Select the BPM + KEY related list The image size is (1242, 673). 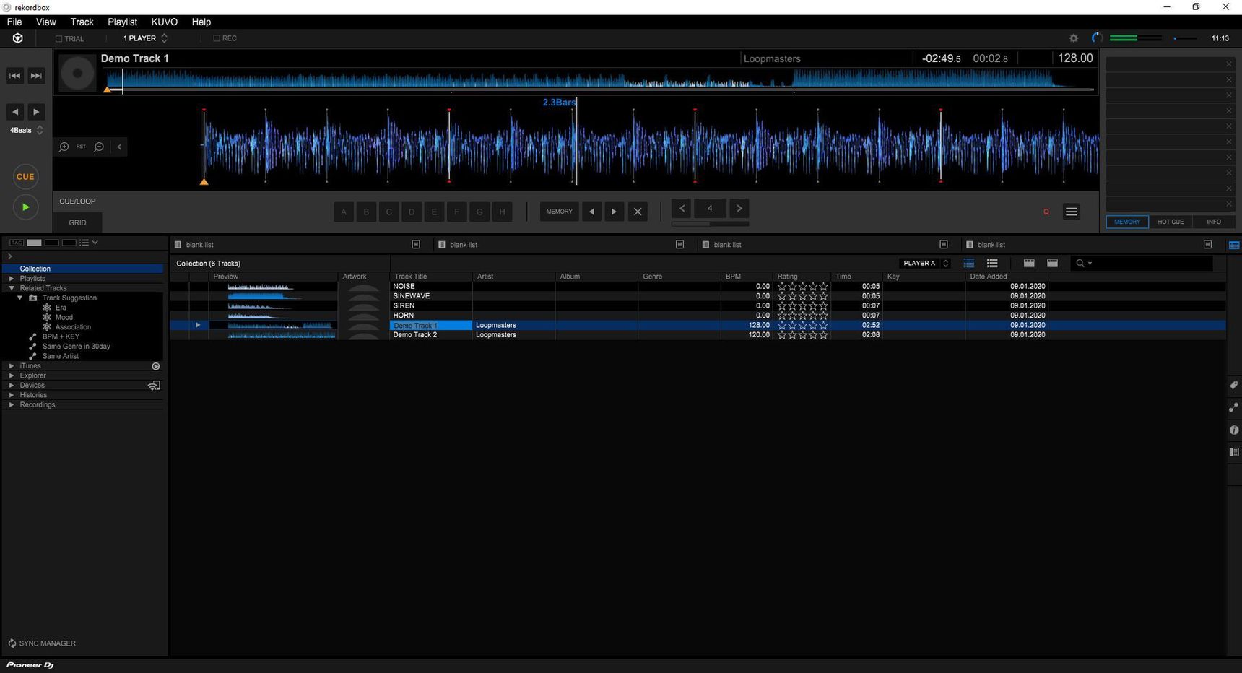click(61, 336)
